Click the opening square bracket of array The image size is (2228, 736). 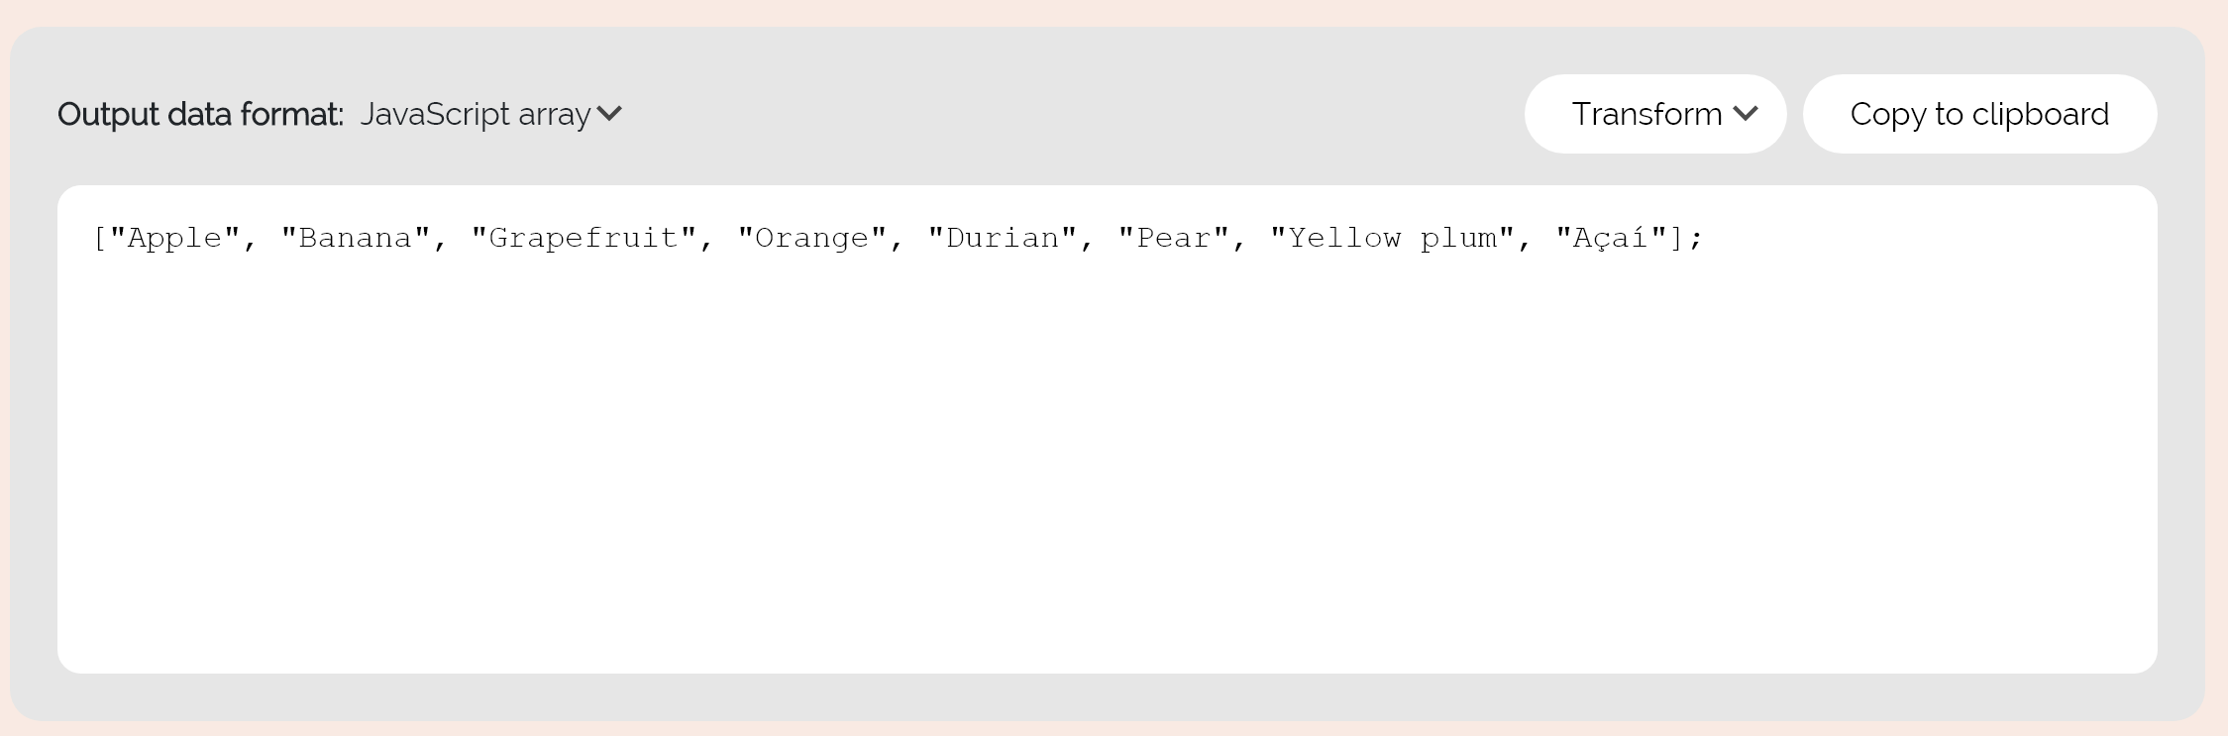pos(99,239)
